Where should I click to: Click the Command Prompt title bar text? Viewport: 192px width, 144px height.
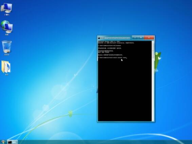(115, 38)
